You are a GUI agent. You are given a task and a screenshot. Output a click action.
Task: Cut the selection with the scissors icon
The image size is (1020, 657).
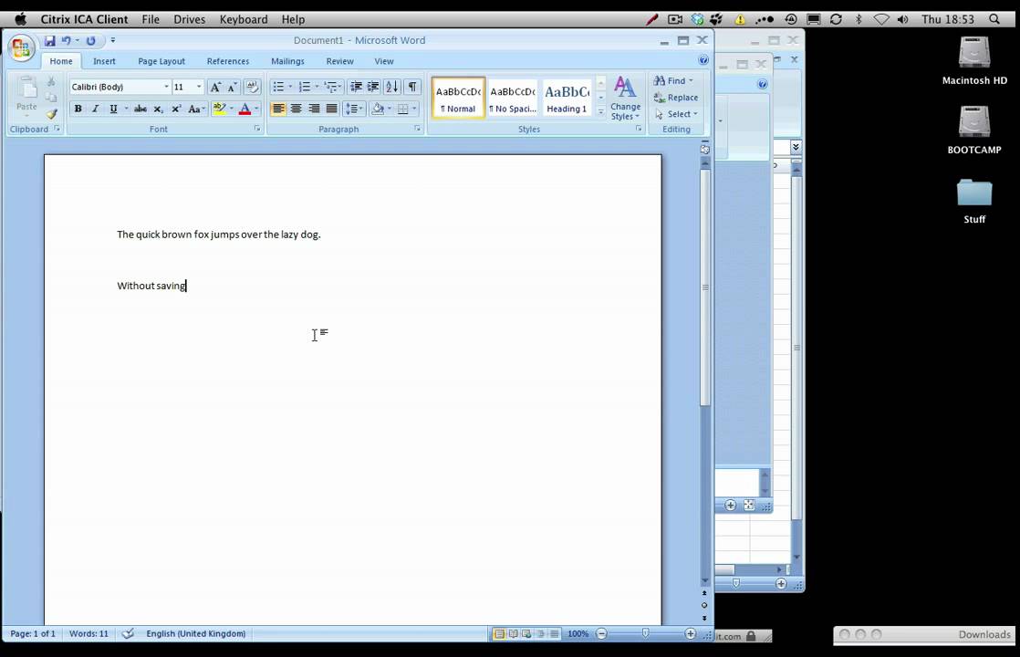coord(51,81)
